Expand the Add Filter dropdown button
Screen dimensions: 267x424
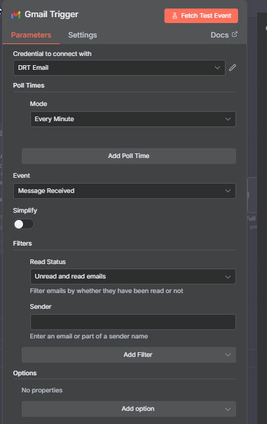129,355
